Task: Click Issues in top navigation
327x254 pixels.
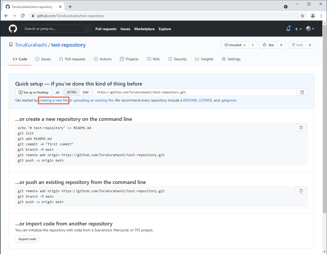Action: tap(125, 29)
